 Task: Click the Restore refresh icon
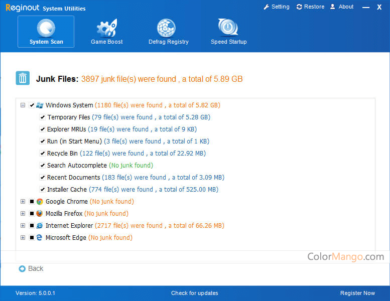(299, 7)
